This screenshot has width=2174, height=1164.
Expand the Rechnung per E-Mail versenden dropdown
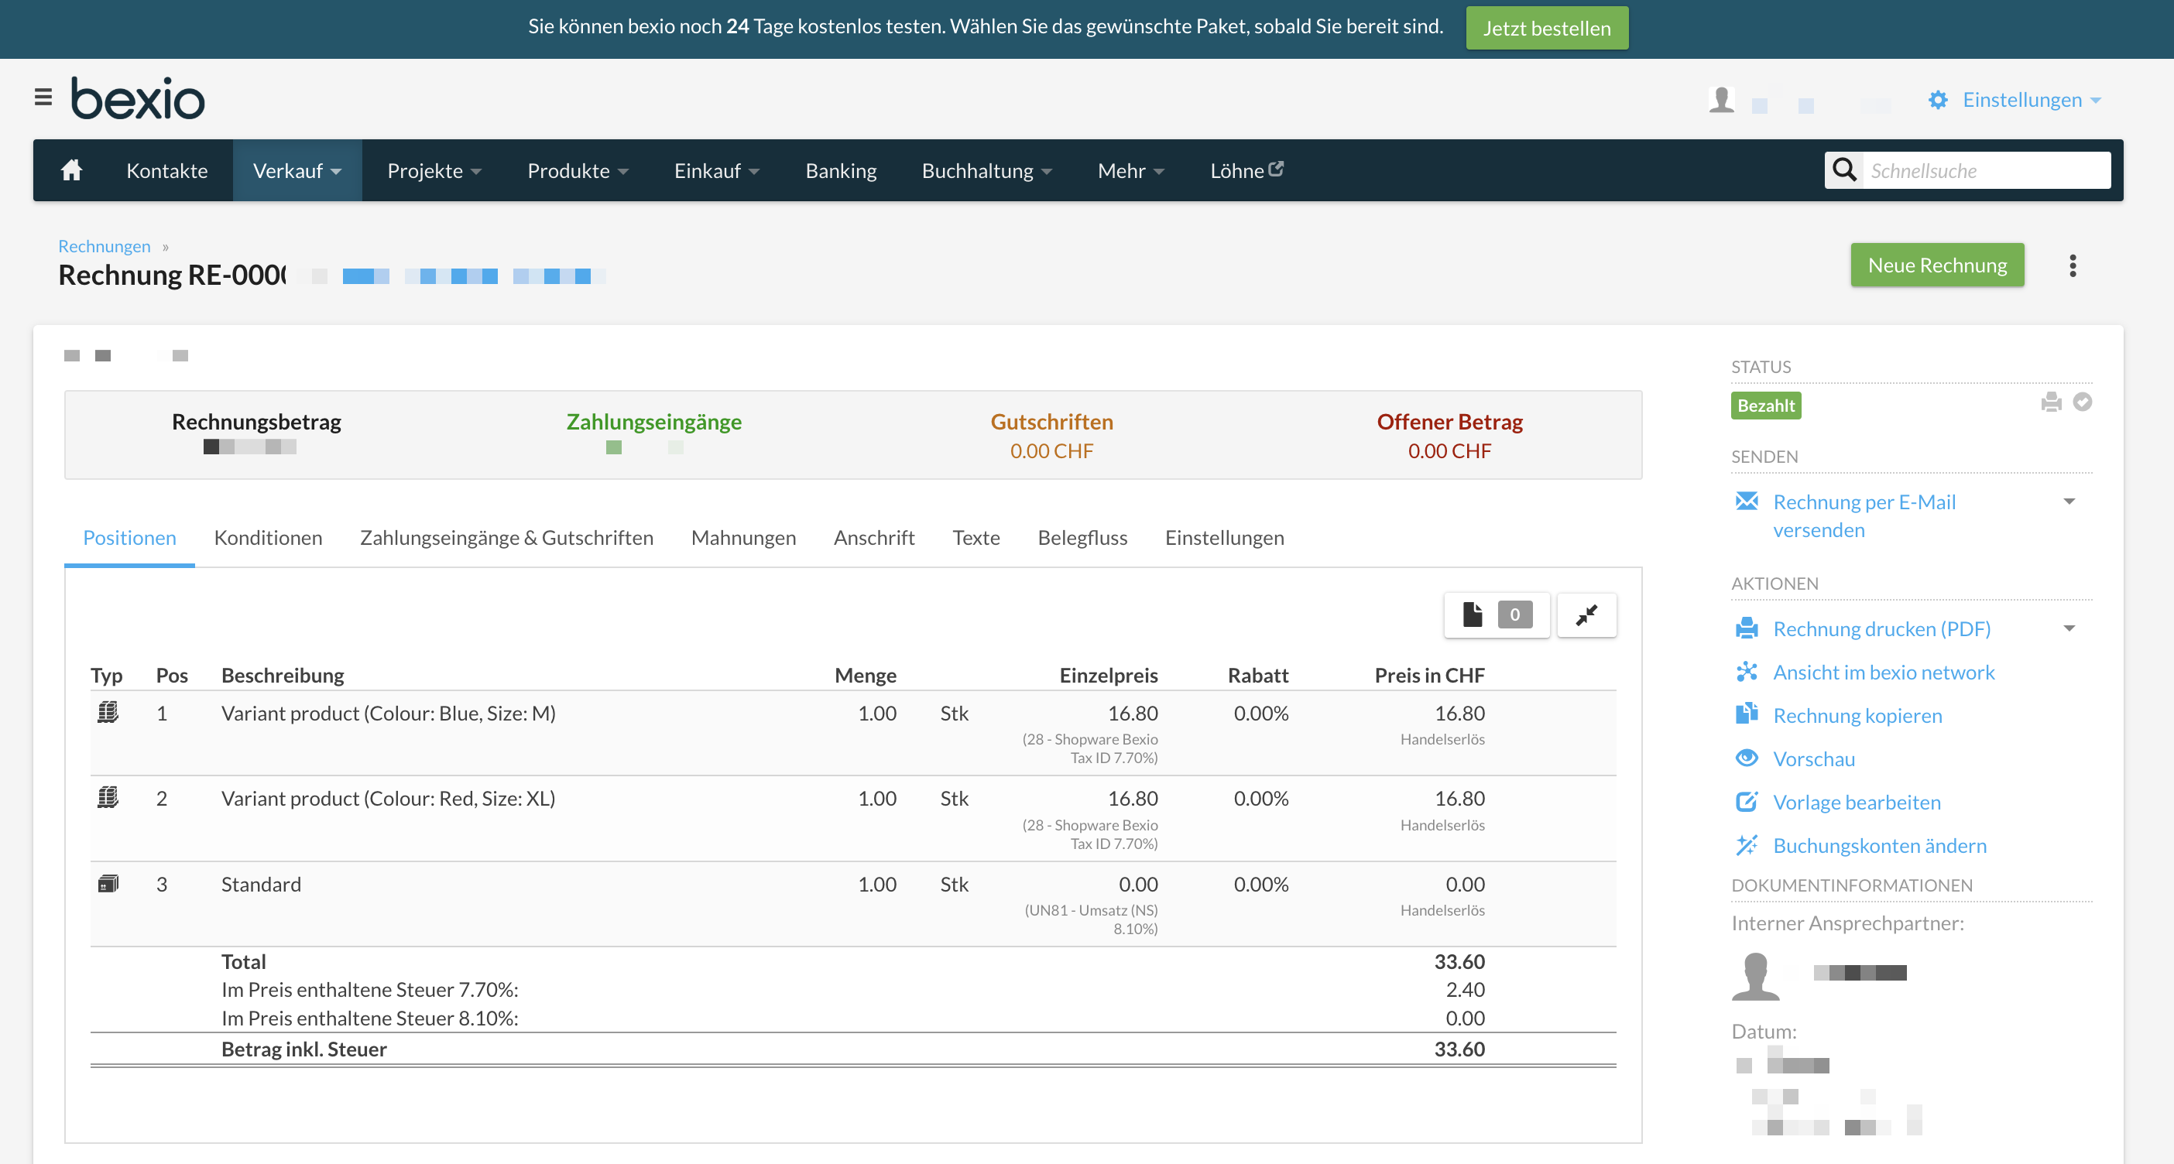click(2069, 501)
